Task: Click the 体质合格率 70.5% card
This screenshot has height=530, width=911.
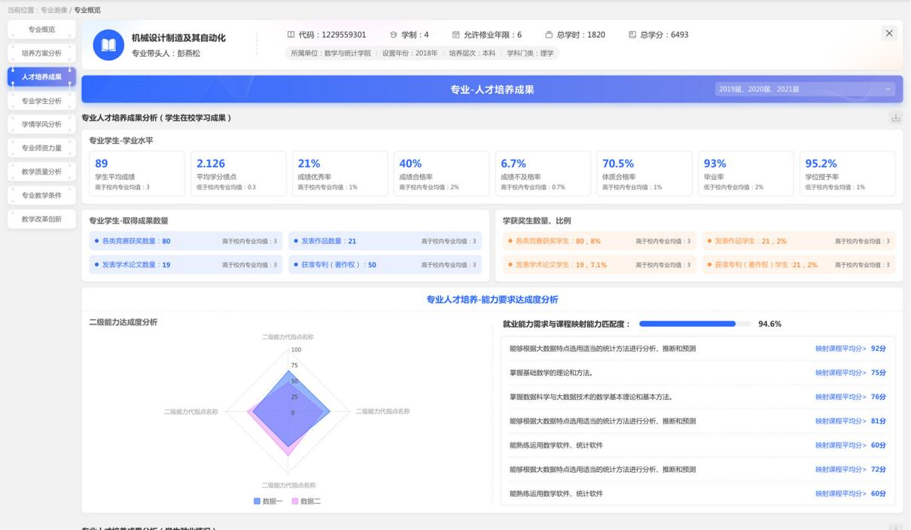Action: tap(645, 173)
